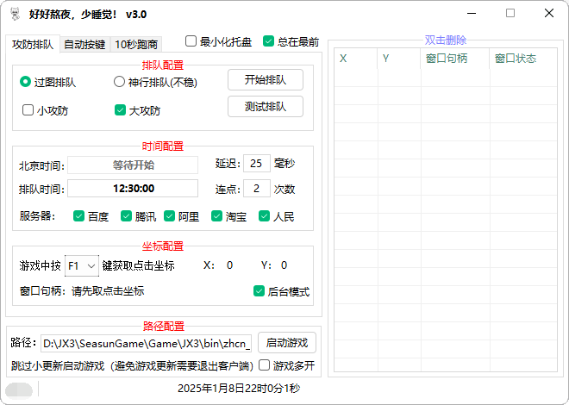Launch the game with 启动游戏 button
The image size is (569, 405).
click(x=287, y=342)
